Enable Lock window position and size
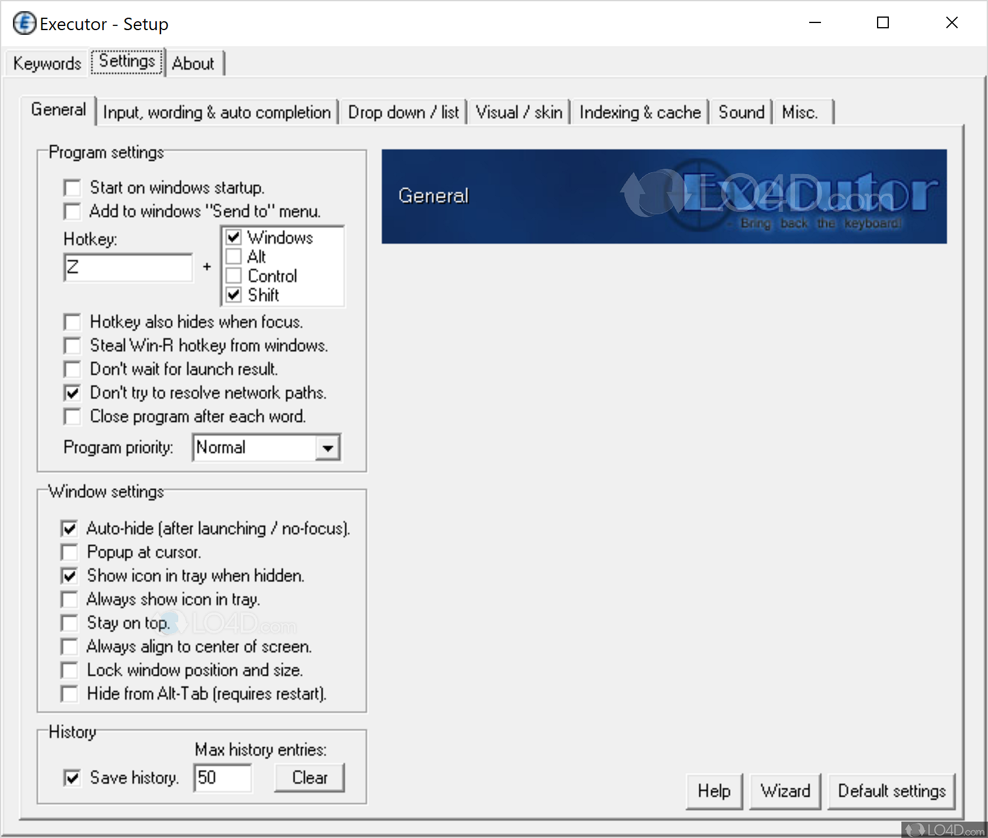This screenshot has height=838, width=988. click(69, 670)
